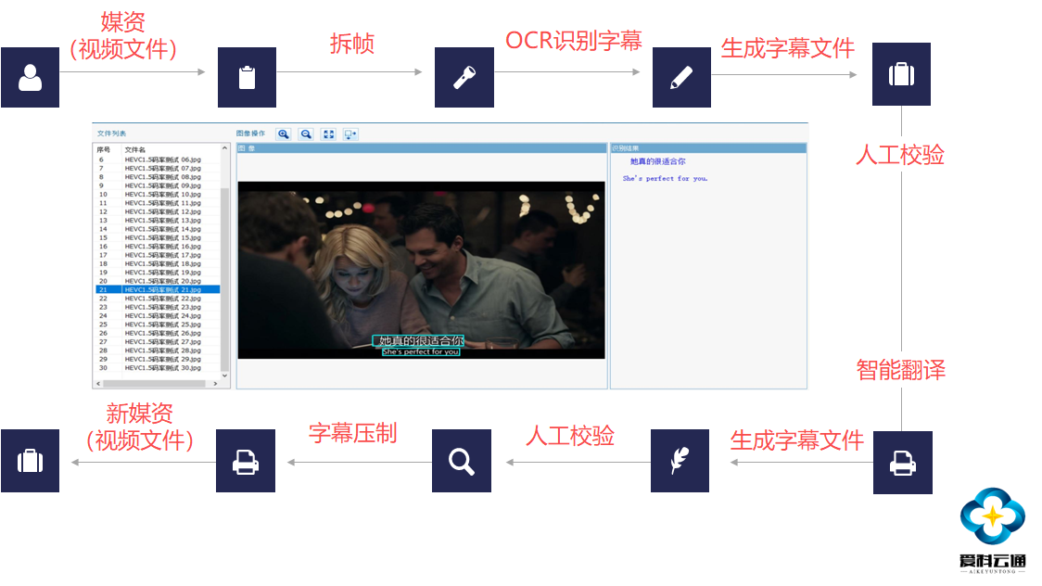Select file row 8 ending 08.jpg
The image size is (1042, 586).
coord(159,177)
